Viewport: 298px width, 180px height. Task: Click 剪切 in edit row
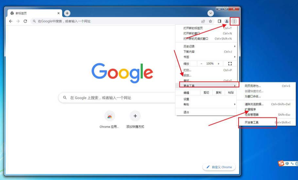206,92
